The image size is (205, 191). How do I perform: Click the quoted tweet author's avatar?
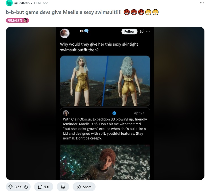pos(66,113)
